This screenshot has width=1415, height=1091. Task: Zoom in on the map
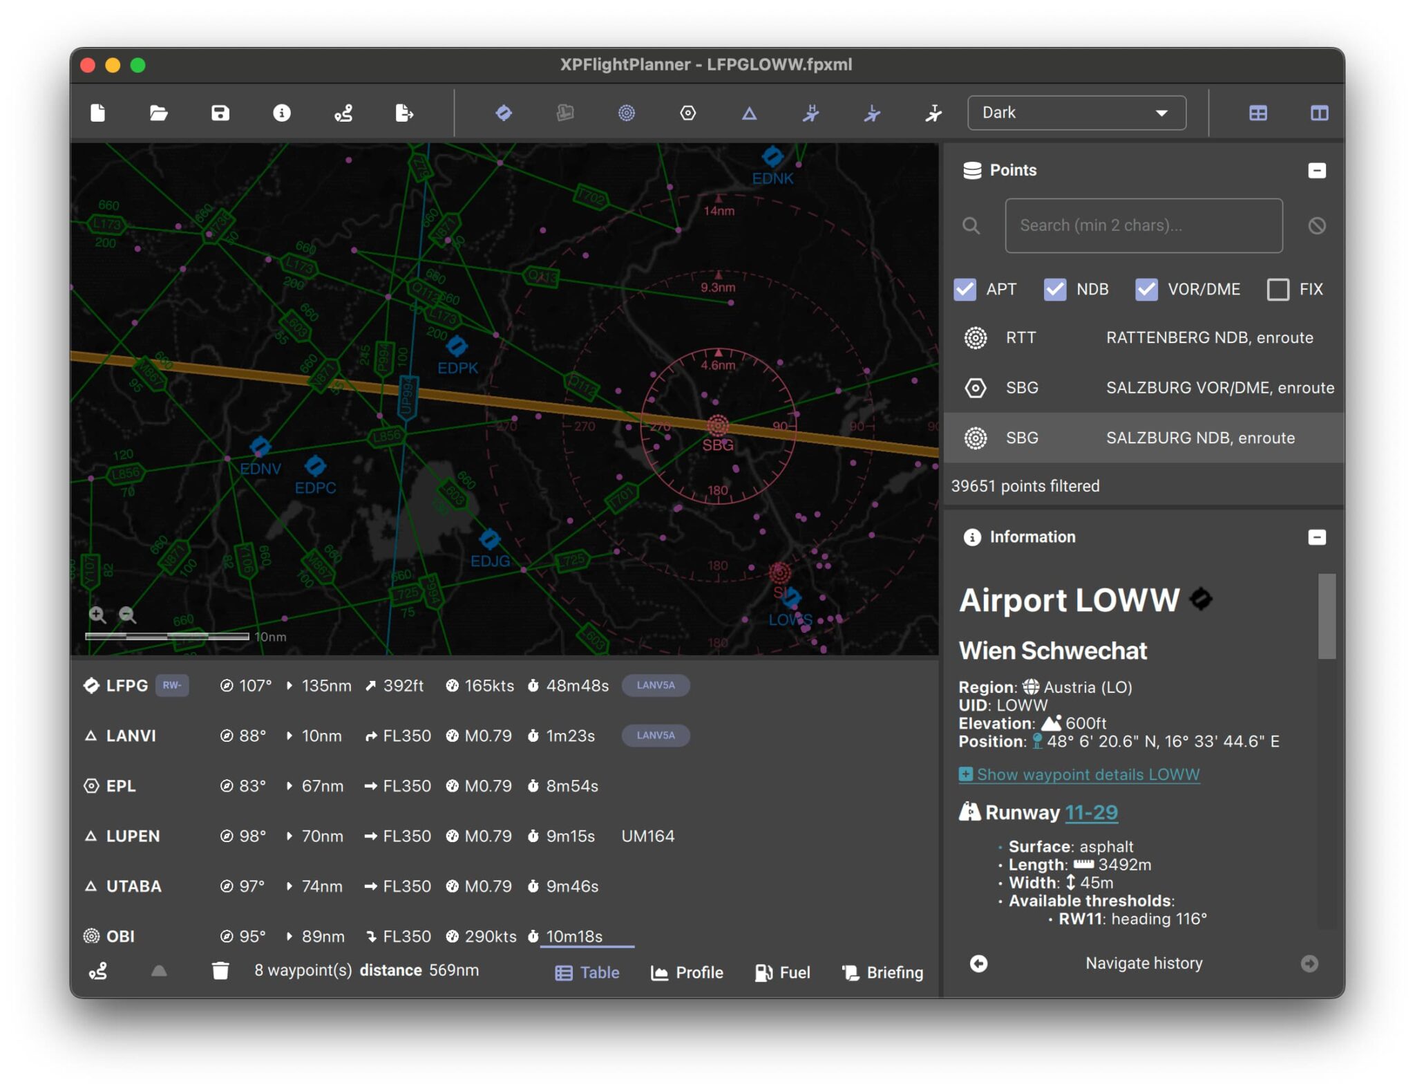point(98,615)
